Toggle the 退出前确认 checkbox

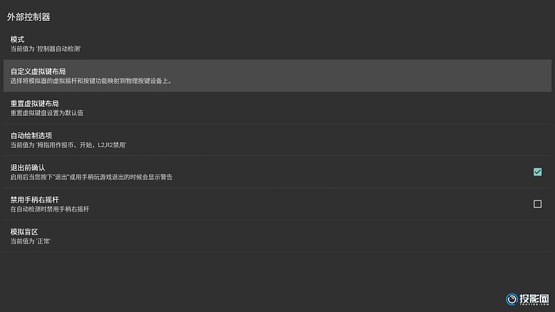point(537,172)
